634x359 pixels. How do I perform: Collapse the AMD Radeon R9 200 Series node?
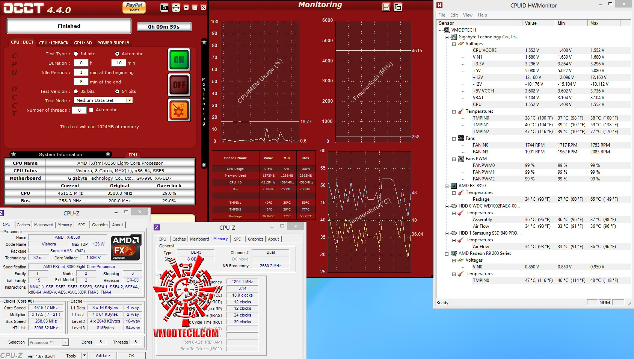click(447, 253)
